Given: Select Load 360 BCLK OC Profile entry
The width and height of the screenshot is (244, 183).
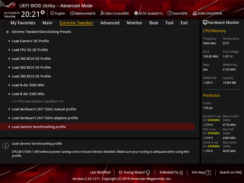Looking at the screenshot, I should (31, 67).
